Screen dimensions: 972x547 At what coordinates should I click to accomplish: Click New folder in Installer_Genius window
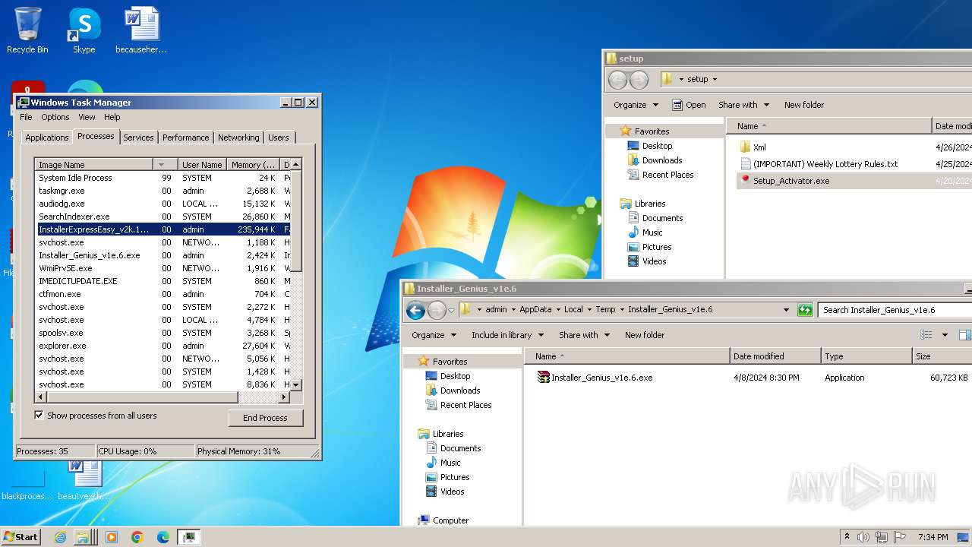click(645, 335)
